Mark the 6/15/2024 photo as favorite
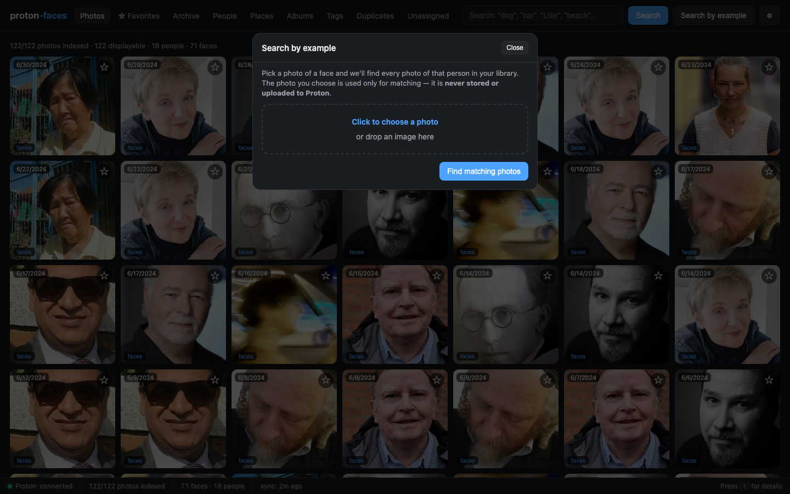790x494 pixels. coord(437,276)
